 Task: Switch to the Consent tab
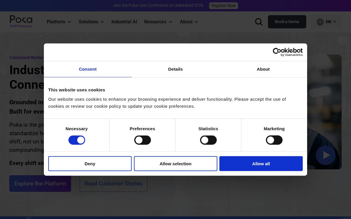pyautogui.click(x=88, y=69)
